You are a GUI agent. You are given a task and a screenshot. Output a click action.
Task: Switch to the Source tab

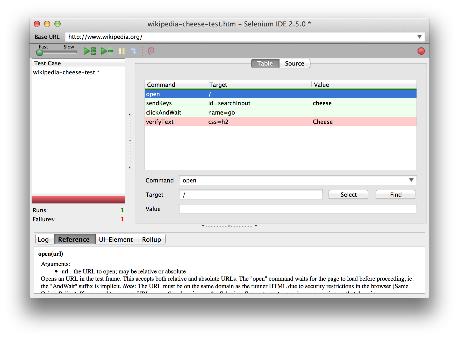tap(295, 63)
